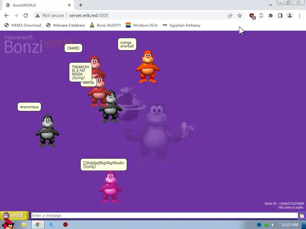
Task: Click the This room is public text
Action: (291, 208)
